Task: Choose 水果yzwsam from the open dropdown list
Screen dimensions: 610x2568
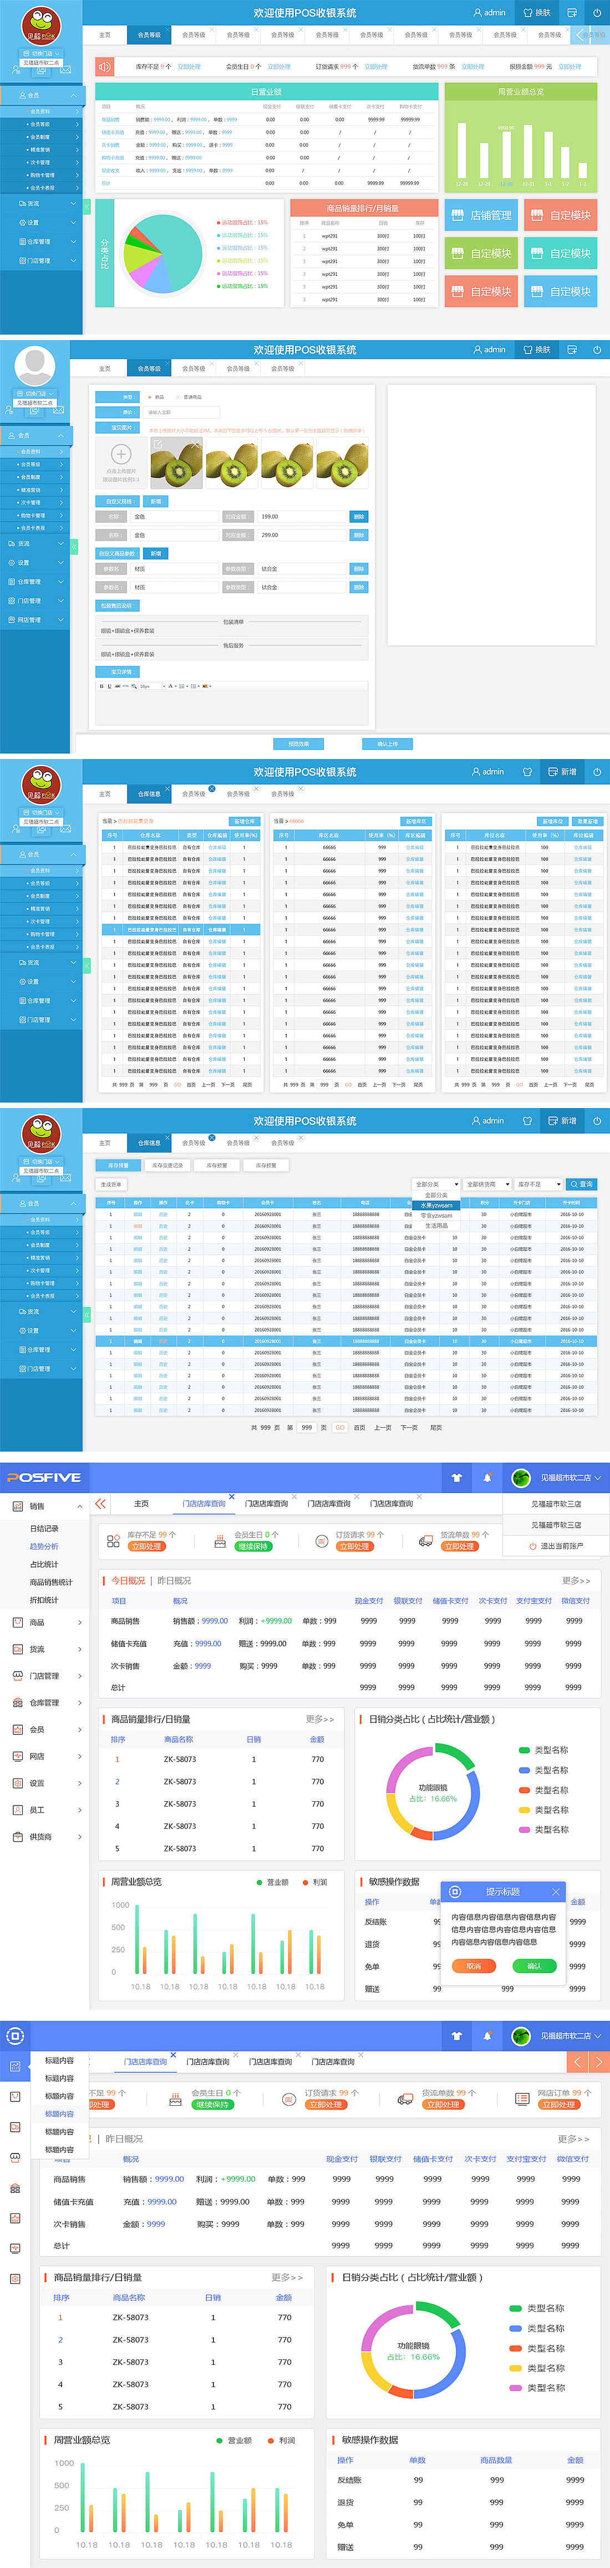Action: (436, 1204)
